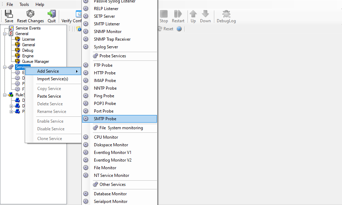Click the Reset Changes toolbar icon
This screenshot has width=342, height=205.
point(30,14)
